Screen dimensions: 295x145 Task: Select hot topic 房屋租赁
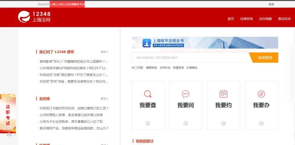(x=178, y=68)
